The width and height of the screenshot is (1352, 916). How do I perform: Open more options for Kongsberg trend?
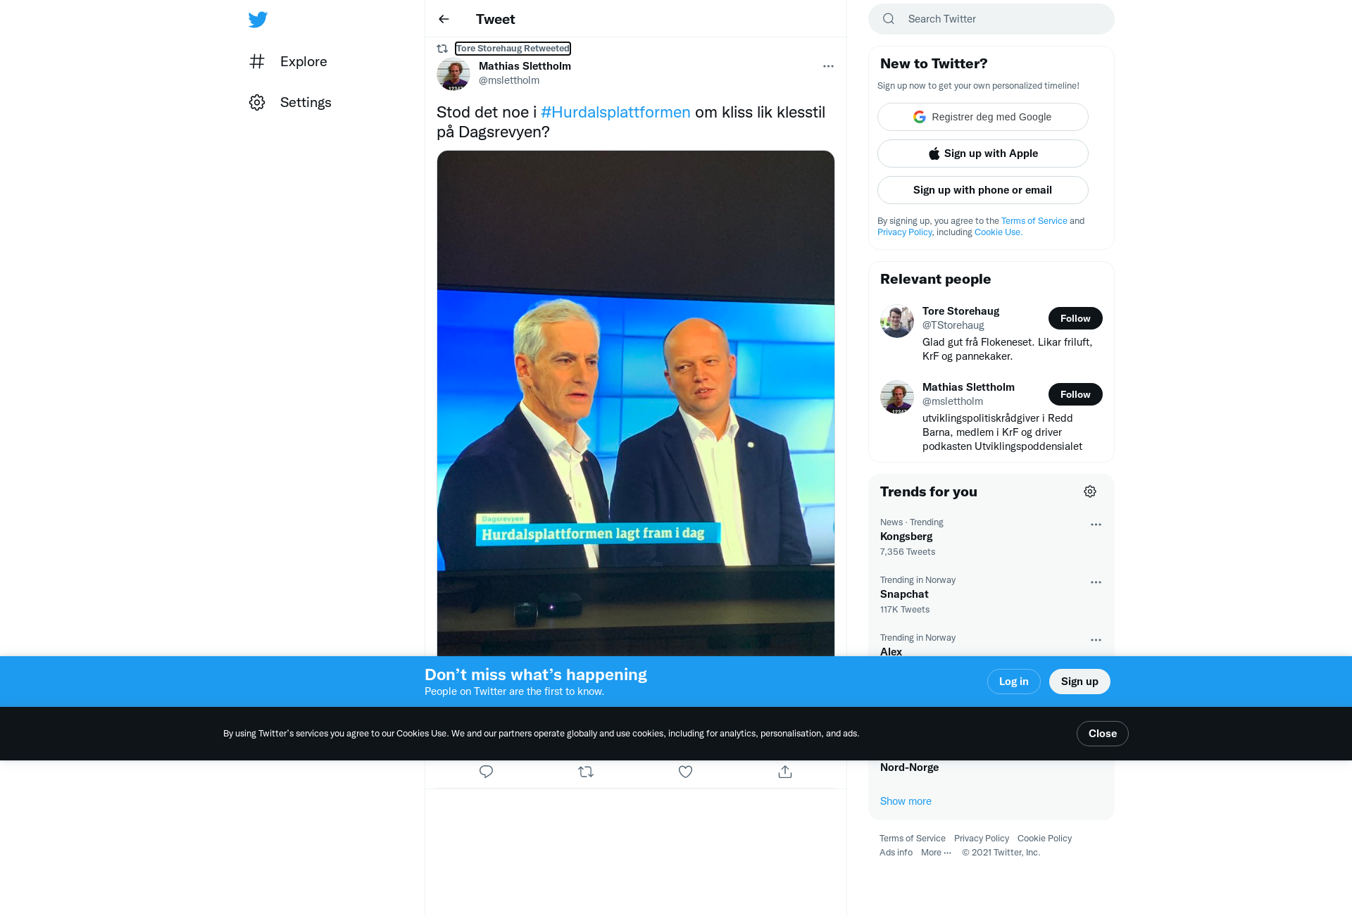tap(1096, 525)
